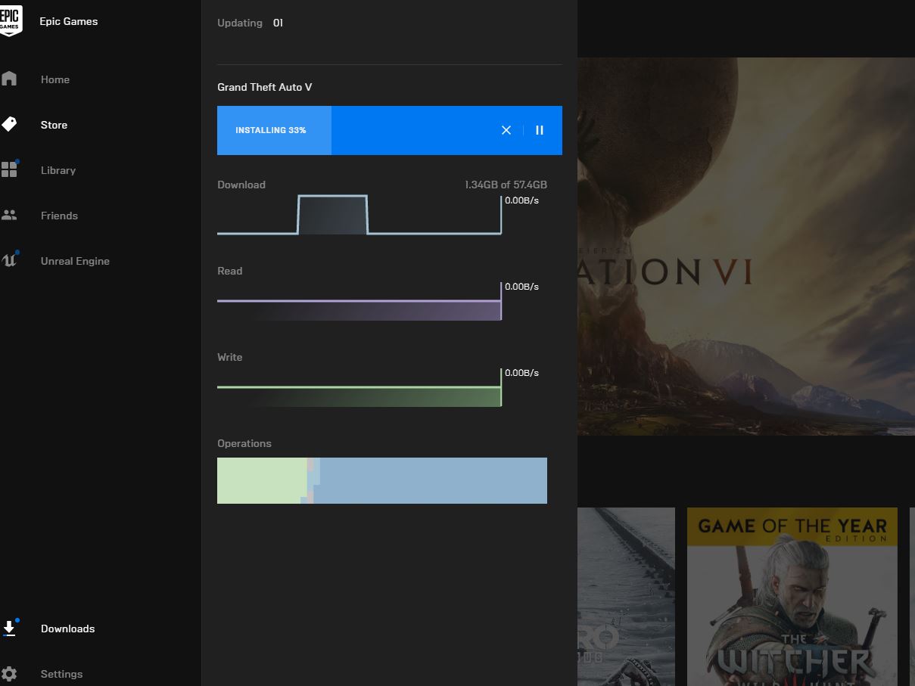Click the Friends people icon
The height and width of the screenshot is (686, 915).
9,215
